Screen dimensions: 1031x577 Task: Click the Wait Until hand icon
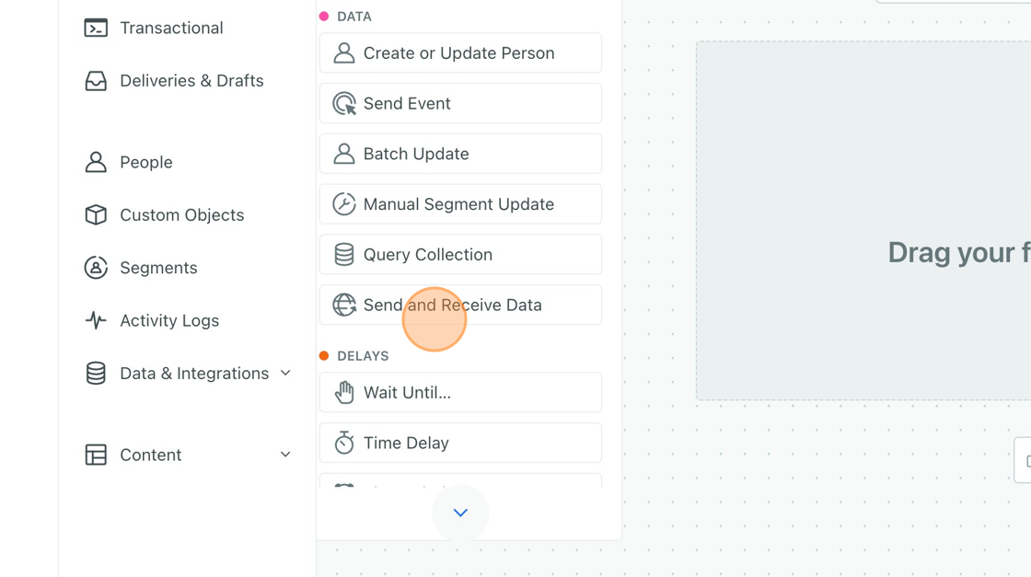344,392
